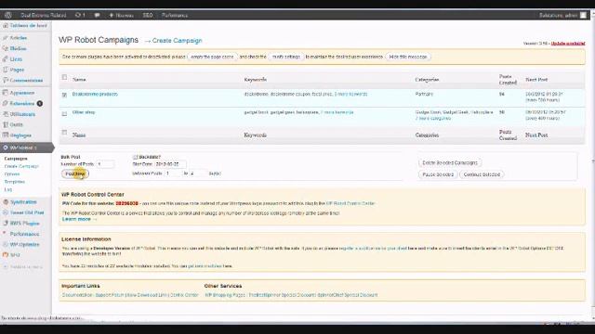Expand 2 more categories in Other shop row

pyautogui.click(x=433, y=119)
